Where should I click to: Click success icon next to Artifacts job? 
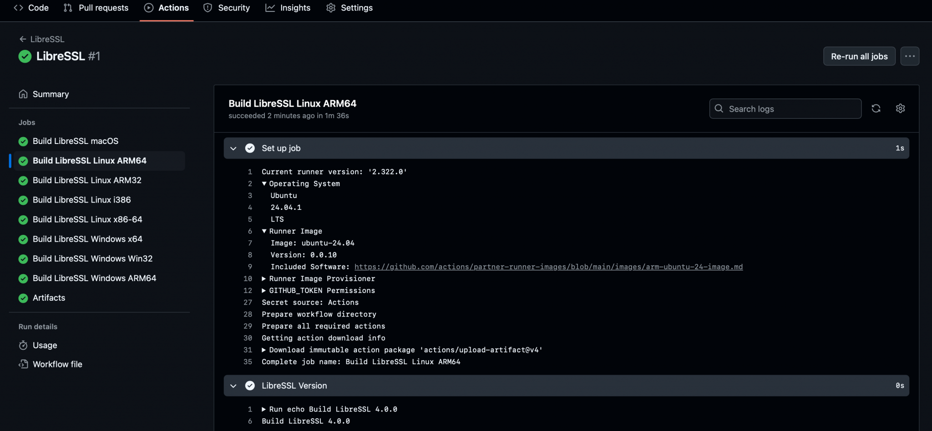point(23,298)
